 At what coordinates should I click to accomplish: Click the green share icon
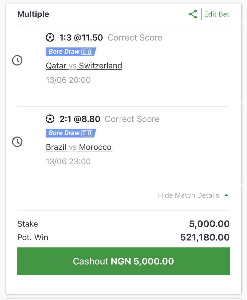pyautogui.click(x=193, y=14)
